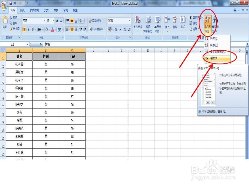Open the Fill 填充 dropdown
The image size is (249, 186).
[194, 23]
